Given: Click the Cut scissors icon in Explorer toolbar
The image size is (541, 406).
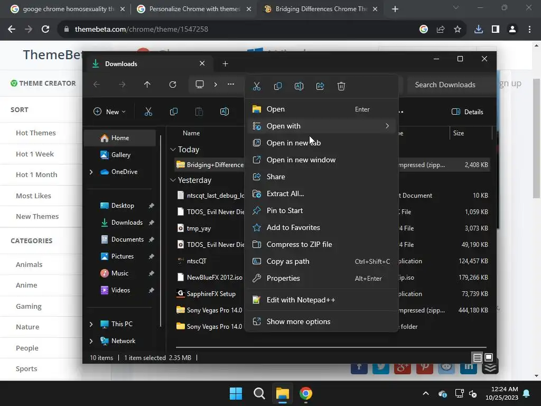Looking at the screenshot, I should 148,112.
